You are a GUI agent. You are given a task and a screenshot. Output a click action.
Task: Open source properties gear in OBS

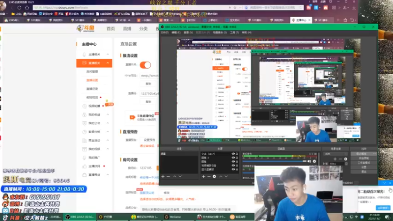click(214, 176)
